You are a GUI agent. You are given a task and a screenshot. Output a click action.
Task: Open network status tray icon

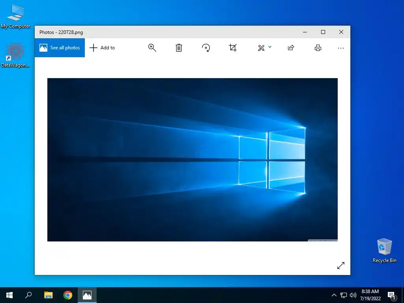(x=344, y=295)
